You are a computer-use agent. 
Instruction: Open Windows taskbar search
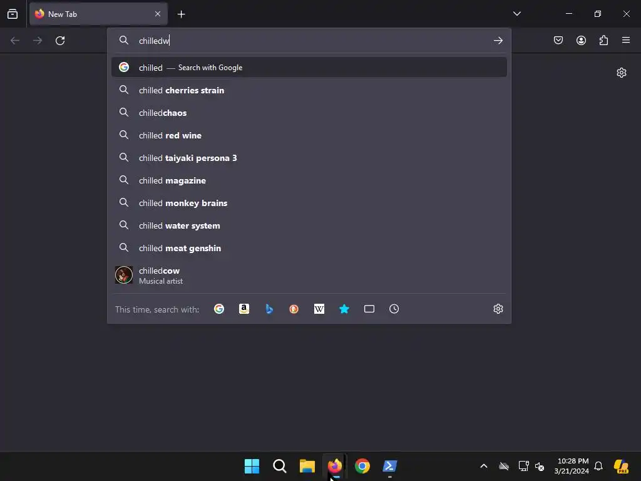pyautogui.click(x=280, y=466)
